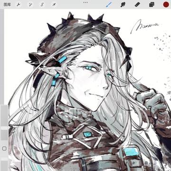The height and width of the screenshot is (171, 171).
Task: Open the Layers panel
Action: 152,5
